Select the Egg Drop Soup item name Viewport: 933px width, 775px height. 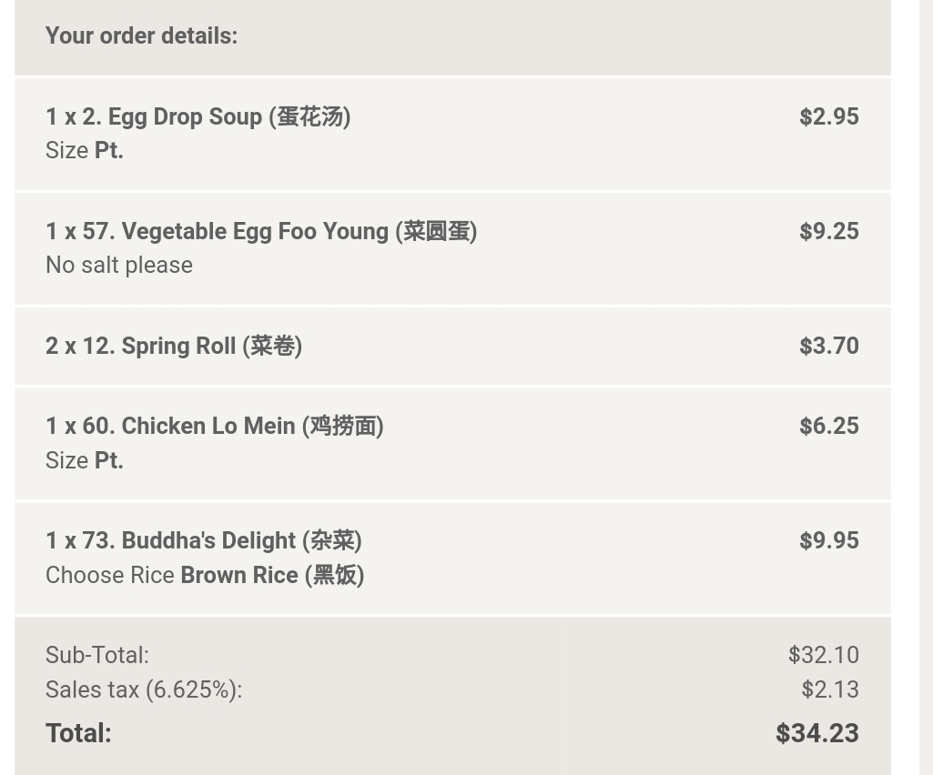point(198,116)
